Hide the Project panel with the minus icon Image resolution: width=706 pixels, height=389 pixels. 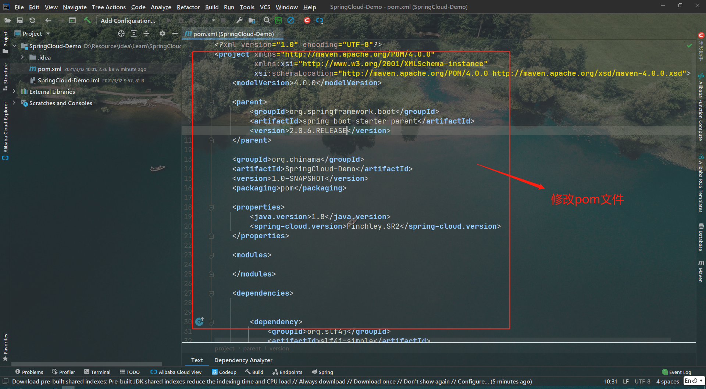(175, 33)
